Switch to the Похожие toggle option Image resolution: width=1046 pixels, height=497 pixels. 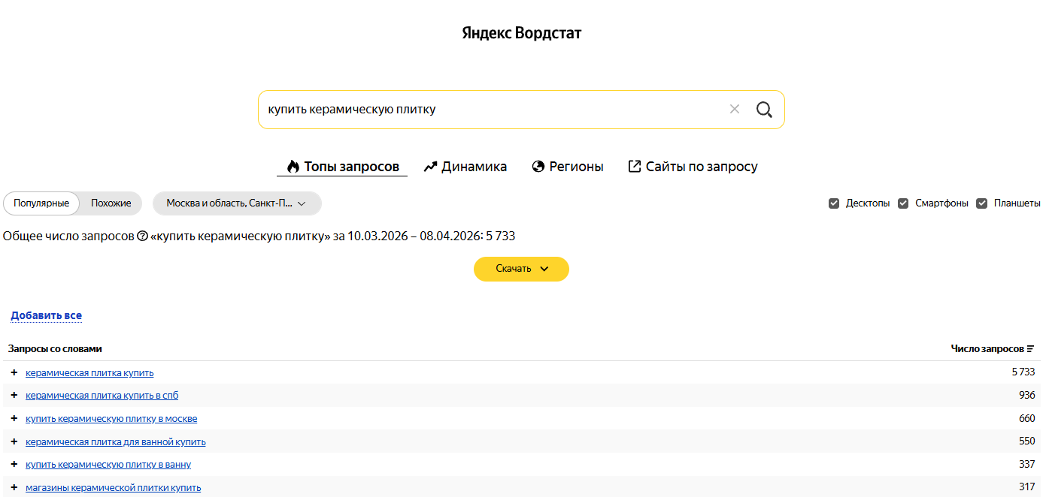[111, 203]
